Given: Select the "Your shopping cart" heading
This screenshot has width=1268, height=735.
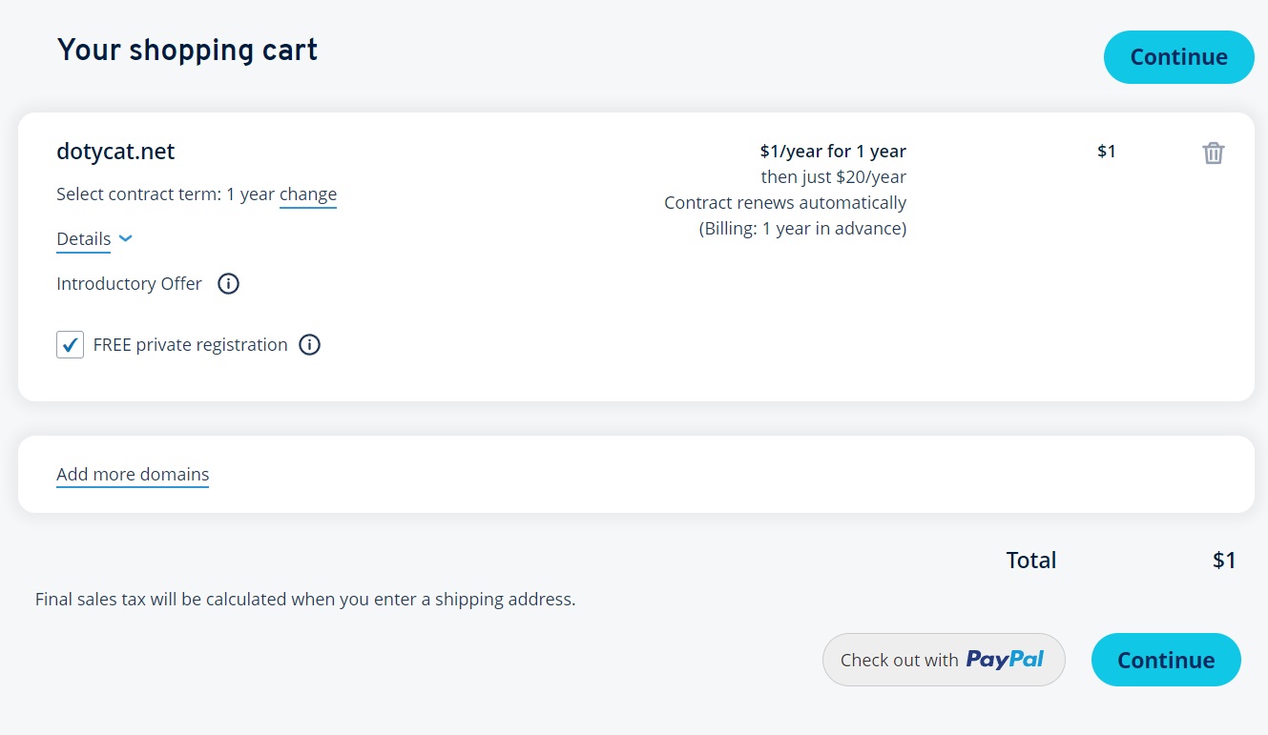Looking at the screenshot, I should pos(187,50).
